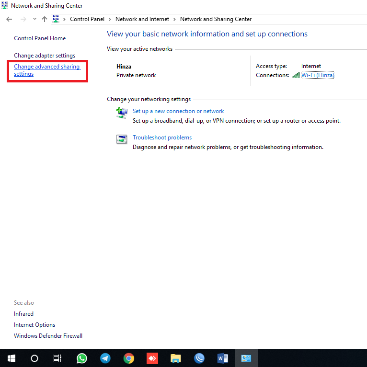
Task: Open Windows Defender Firewall link
Action: [48, 336]
